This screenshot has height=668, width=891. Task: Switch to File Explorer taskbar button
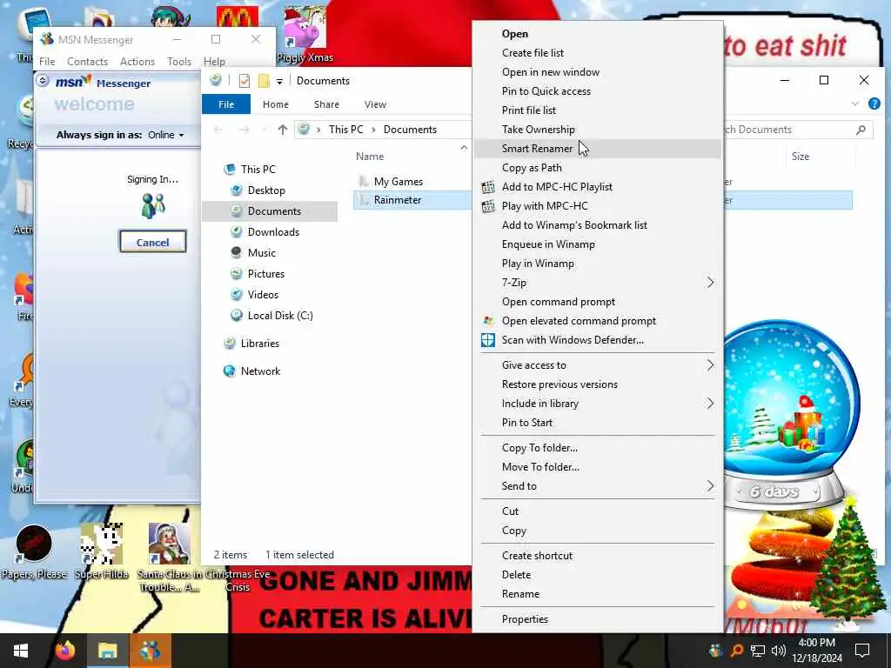tap(107, 651)
